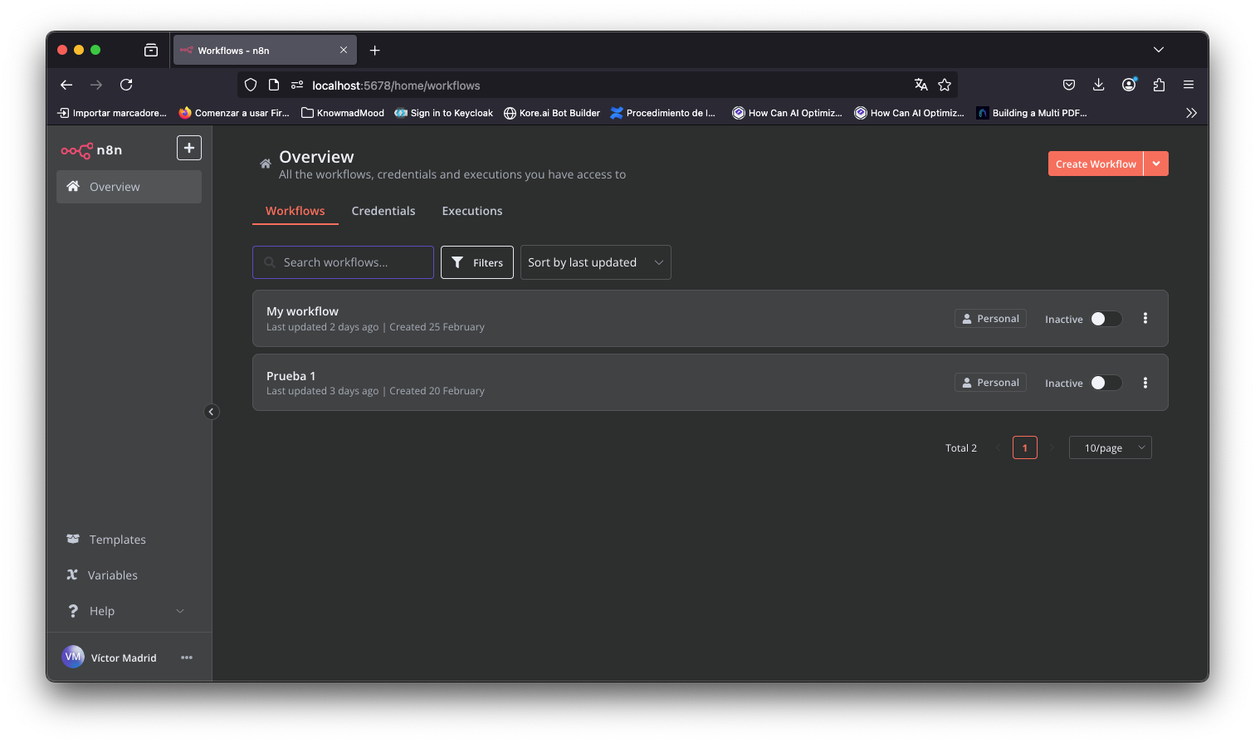The height and width of the screenshot is (743, 1255).
Task: Click browser back arrow
Action: 66,85
